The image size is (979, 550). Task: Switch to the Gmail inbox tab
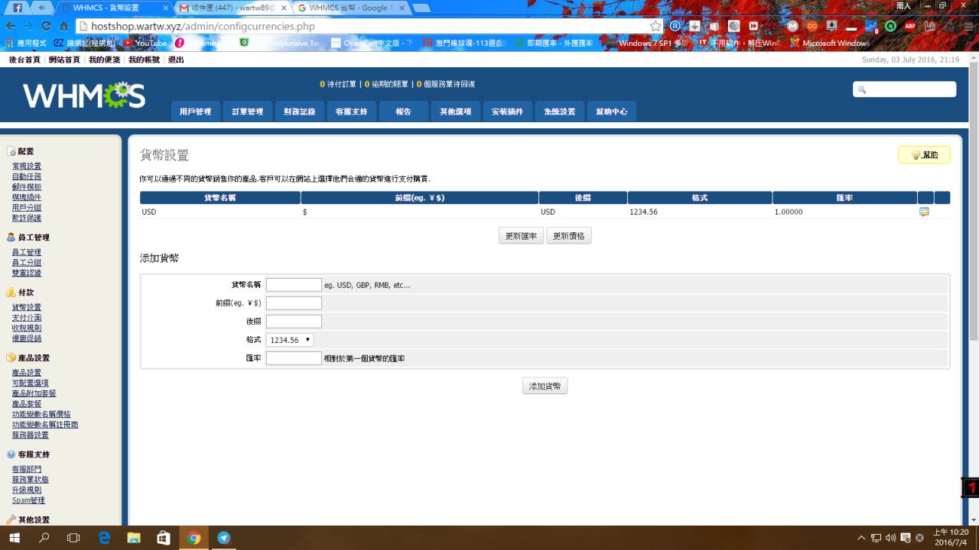click(x=233, y=8)
